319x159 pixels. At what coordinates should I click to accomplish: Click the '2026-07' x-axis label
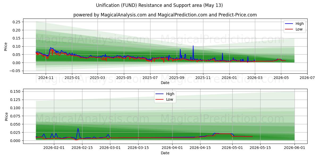pyautogui.click(x=307, y=78)
